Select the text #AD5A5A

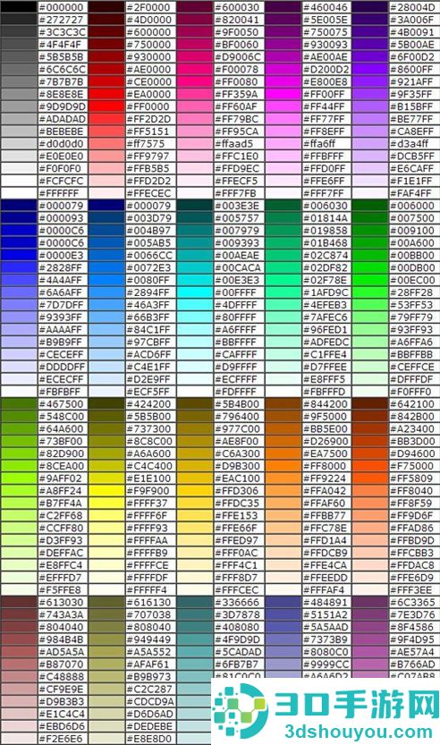(x=62, y=652)
